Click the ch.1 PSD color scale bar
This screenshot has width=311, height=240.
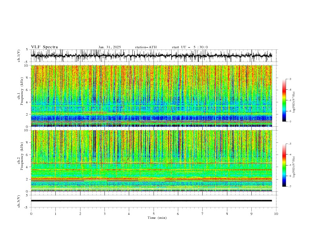[284, 100]
